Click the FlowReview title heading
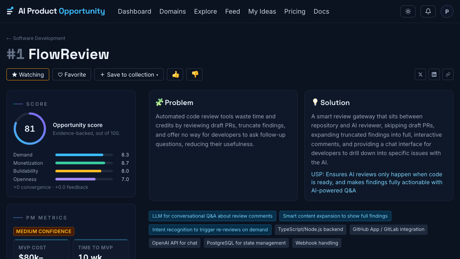The height and width of the screenshot is (259, 460). (x=69, y=54)
